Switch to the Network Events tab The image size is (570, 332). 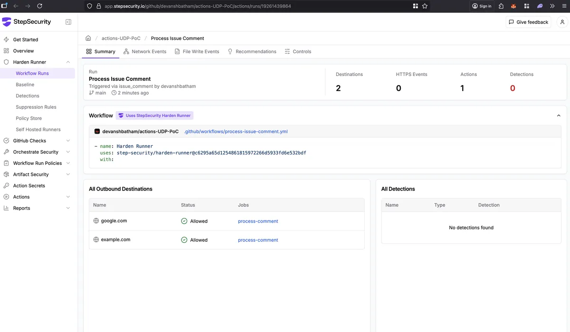point(145,51)
